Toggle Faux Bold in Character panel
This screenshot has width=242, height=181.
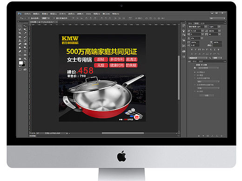192,50
